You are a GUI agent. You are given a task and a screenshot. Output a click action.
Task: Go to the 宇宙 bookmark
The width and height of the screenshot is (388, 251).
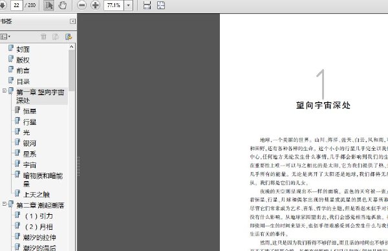(x=30, y=165)
